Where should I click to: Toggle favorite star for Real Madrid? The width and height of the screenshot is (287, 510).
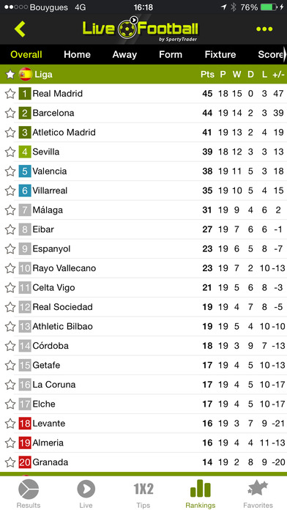[10, 94]
